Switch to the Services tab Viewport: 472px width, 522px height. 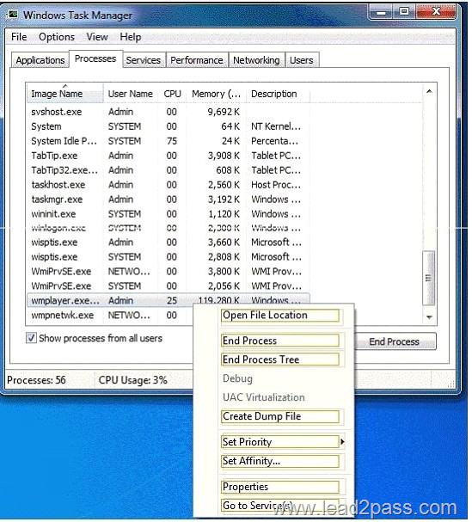(143, 60)
